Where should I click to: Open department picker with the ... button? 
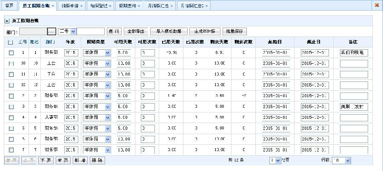51,31
